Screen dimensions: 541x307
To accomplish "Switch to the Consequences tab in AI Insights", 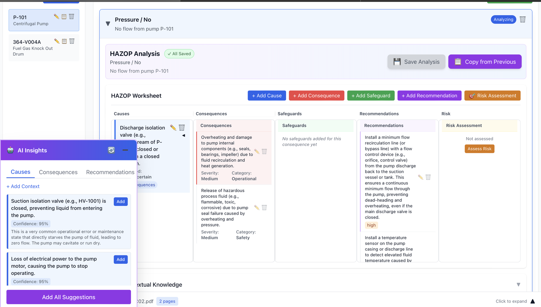I will 58,172.
